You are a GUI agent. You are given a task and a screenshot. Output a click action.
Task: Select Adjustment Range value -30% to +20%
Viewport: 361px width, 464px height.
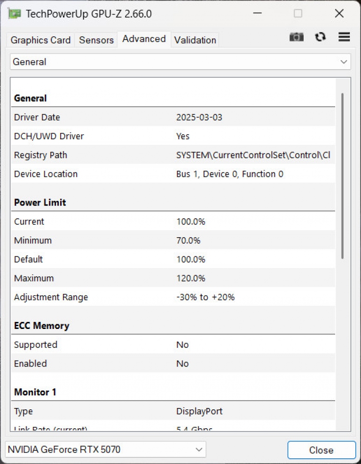pos(205,297)
